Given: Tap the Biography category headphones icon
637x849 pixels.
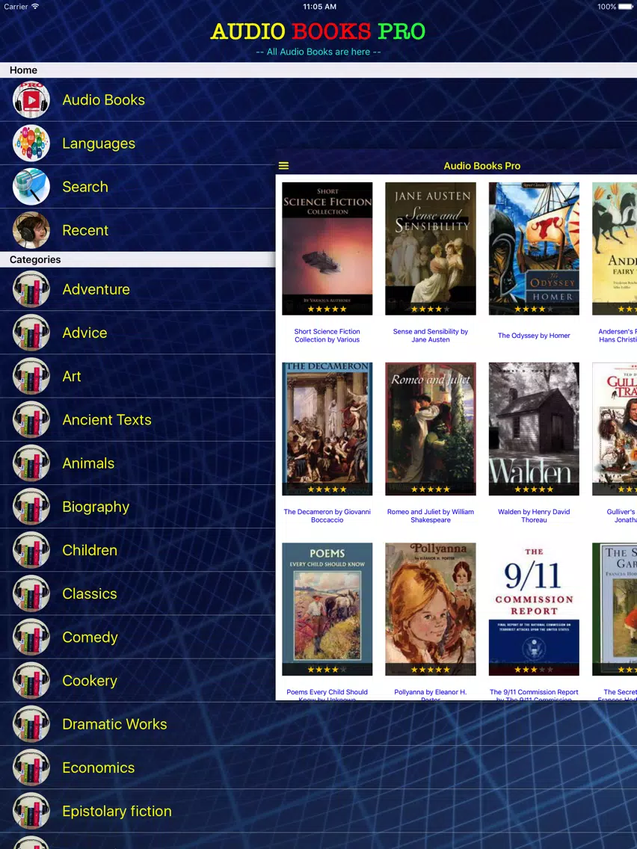Looking at the screenshot, I should [x=31, y=506].
